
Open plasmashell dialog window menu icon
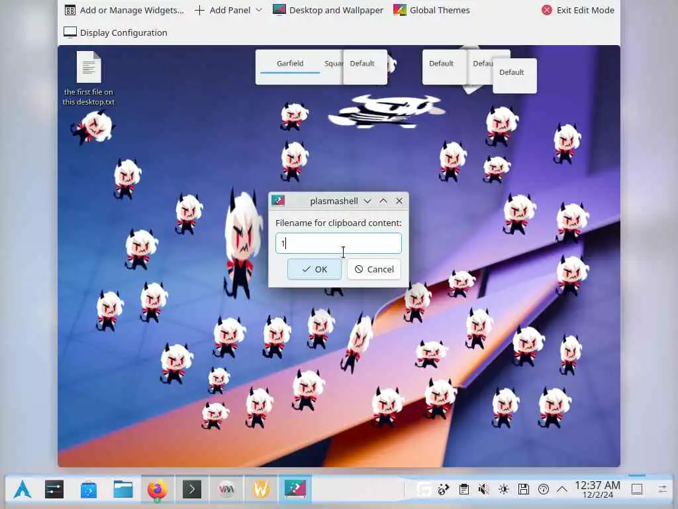click(278, 200)
